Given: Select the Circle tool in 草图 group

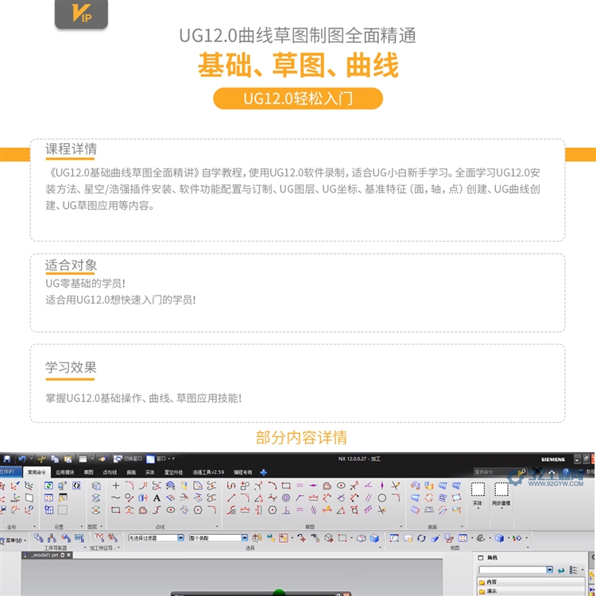Looking at the screenshot, I should coord(382,497).
